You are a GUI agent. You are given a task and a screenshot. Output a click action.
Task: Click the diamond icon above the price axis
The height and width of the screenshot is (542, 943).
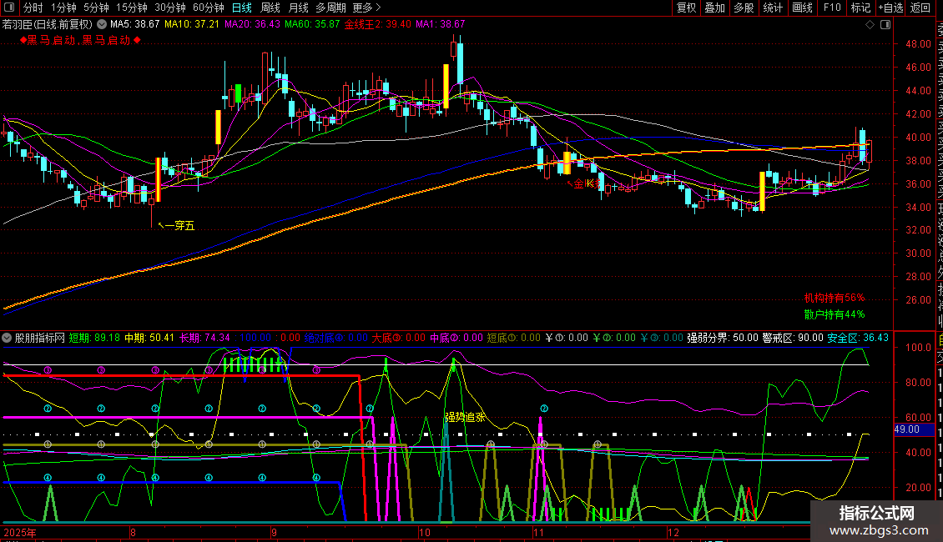click(x=871, y=25)
